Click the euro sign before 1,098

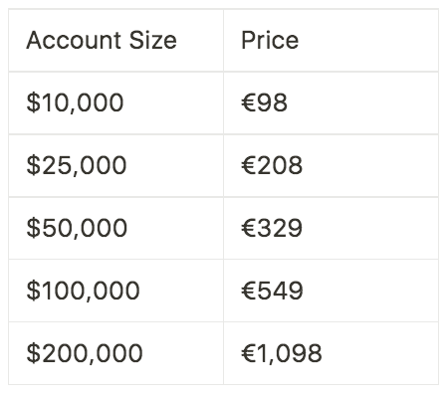pyautogui.click(x=249, y=353)
